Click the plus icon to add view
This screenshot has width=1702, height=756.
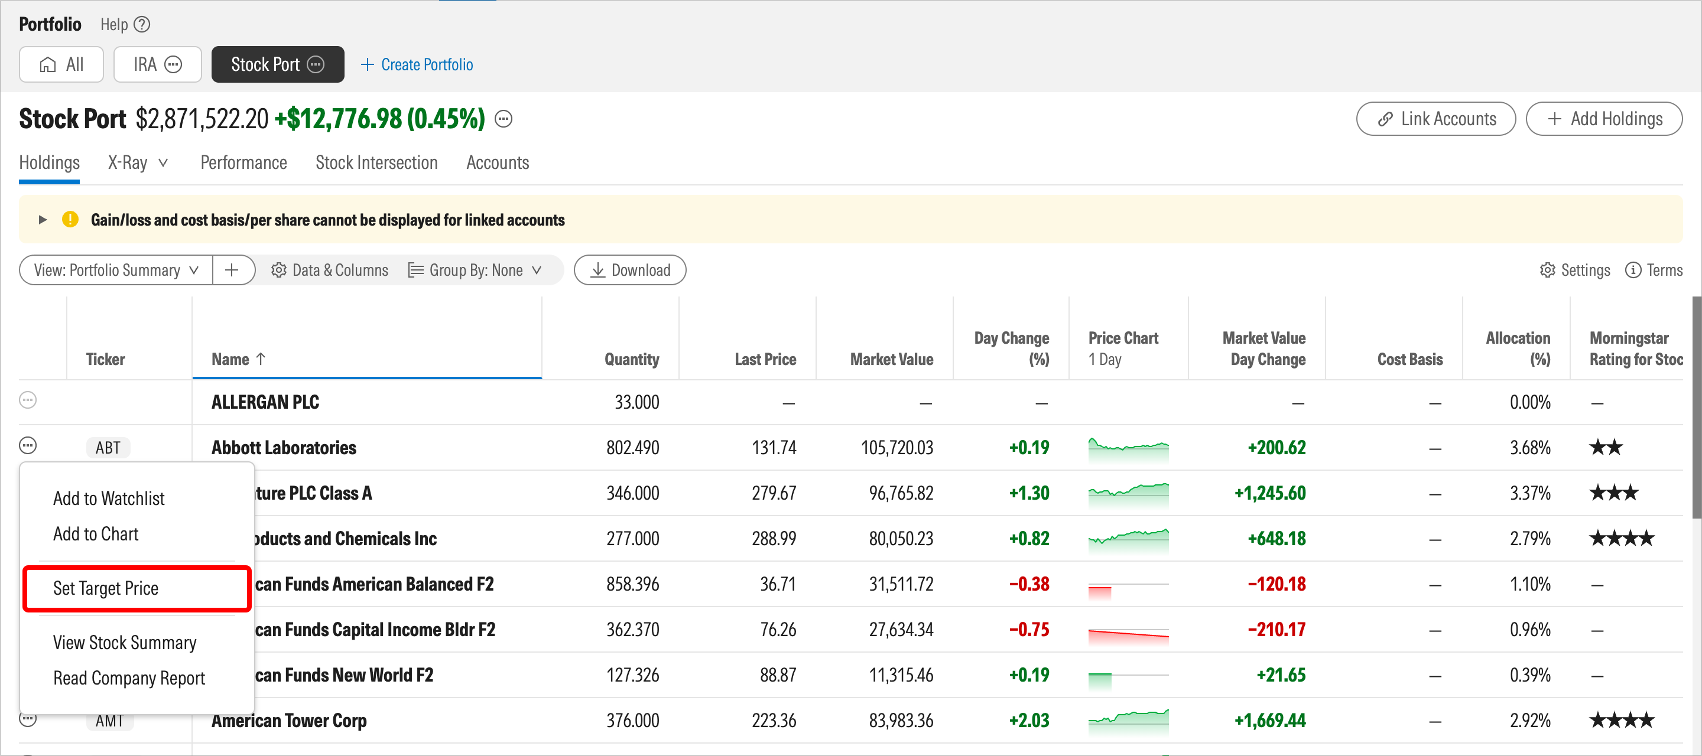point(232,270)
